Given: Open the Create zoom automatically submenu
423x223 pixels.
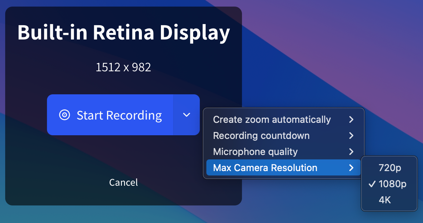Looking at the screenshot, I should (272, 120).
